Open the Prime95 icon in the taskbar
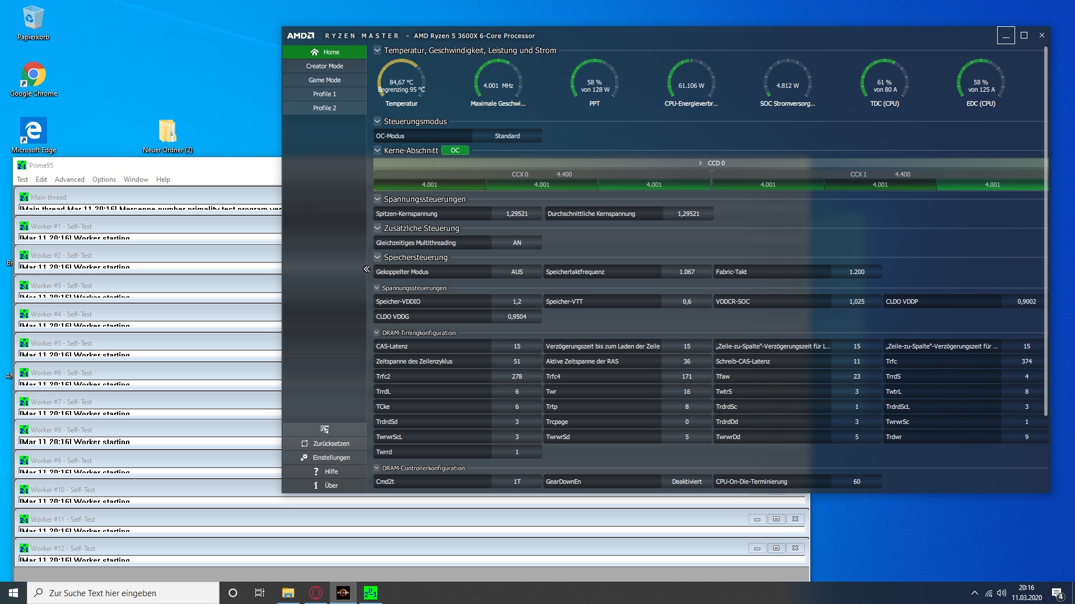Image resolution: width=1075 pixels, height=604 pixels. point(371,593)
